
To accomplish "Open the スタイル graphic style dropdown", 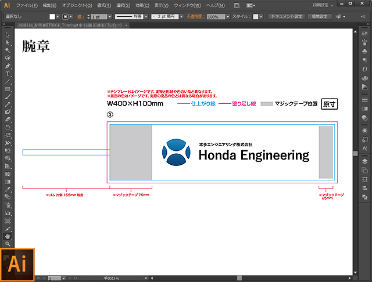I will point(261,17).
